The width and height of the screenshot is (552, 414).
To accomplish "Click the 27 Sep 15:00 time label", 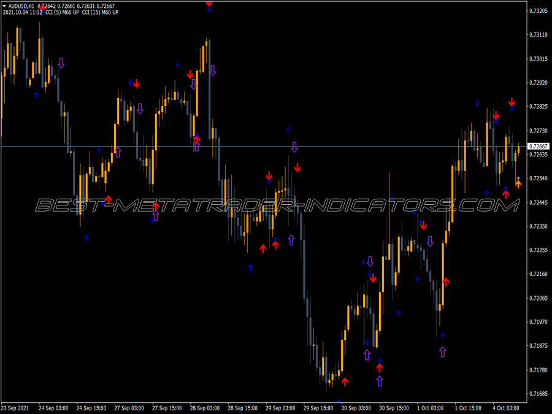I will click(167, 408).
